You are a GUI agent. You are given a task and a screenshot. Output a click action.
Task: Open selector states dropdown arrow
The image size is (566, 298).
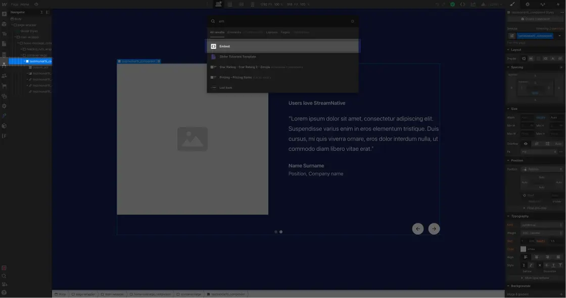click(x=560, y=36)
